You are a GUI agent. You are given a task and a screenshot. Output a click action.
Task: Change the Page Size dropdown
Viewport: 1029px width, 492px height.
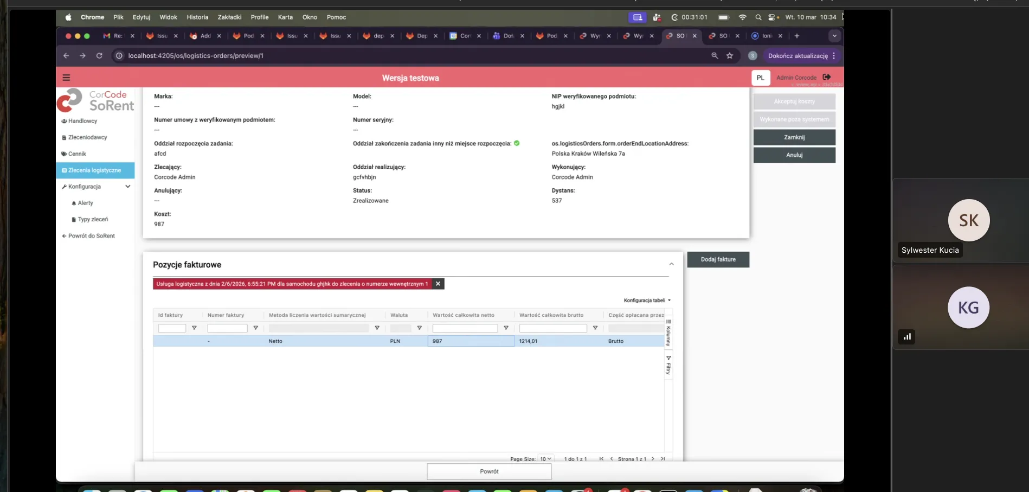coord(545,459)
